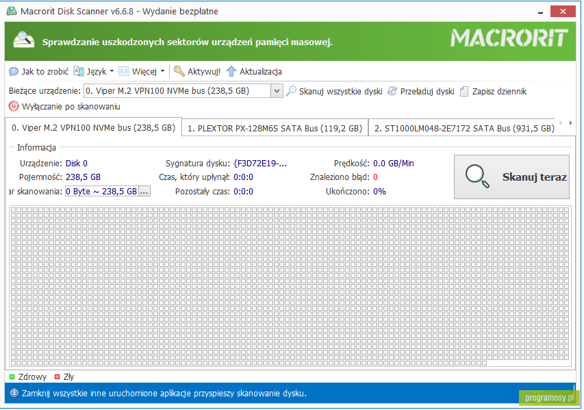Image resolution: width=584 pixels, height=410 pixels.
Task: Click the Zdrowy legend label
Action: 32,377
